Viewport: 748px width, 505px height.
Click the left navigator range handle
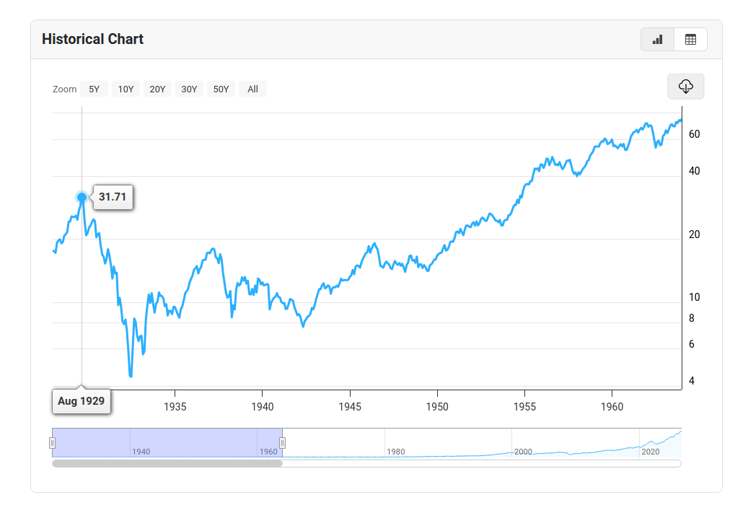tap(53, 443)
